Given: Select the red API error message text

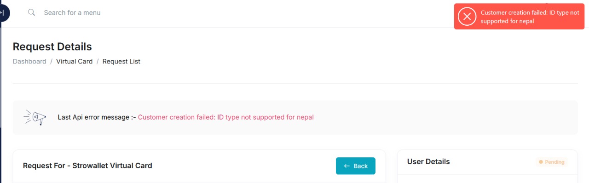Looking at the screenshot, I should coord(226,117).
